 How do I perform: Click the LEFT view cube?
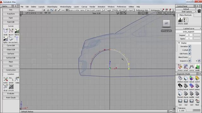(x=166, y=23)
